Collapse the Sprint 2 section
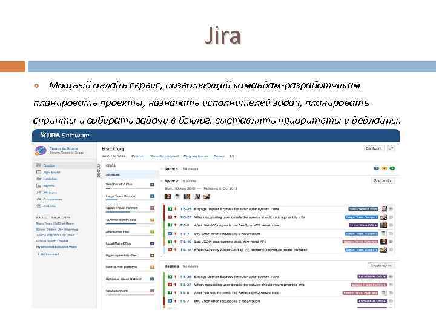 pos(162,181)
